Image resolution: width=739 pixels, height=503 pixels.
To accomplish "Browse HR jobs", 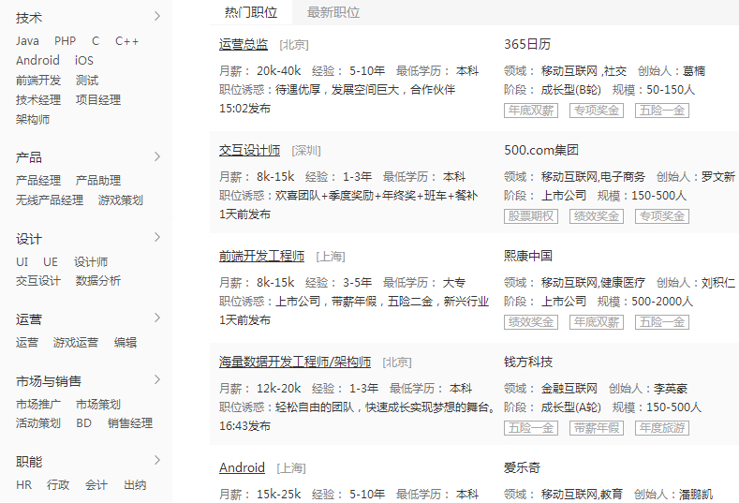I will pos(24,484).
